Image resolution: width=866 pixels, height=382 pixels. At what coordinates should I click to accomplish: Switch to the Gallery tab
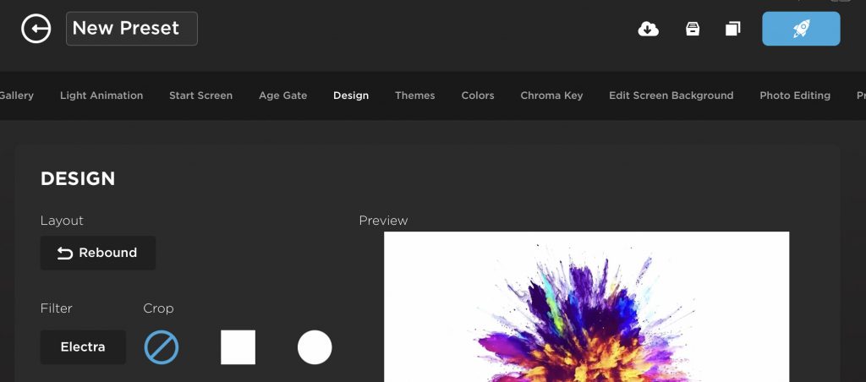pos(17,95)
